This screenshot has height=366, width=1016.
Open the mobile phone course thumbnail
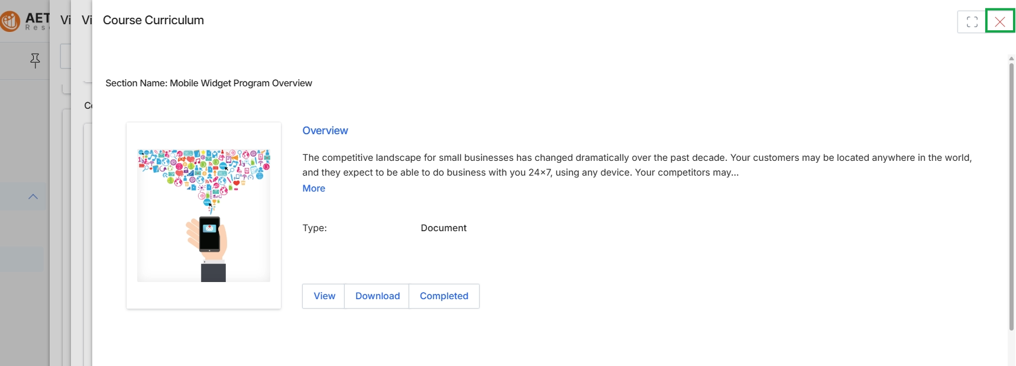point(204,215)
